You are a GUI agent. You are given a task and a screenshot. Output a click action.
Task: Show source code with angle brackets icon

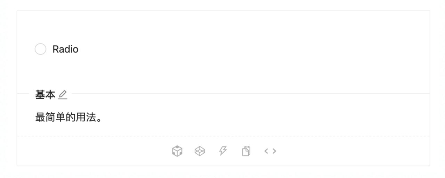(270, 151)
